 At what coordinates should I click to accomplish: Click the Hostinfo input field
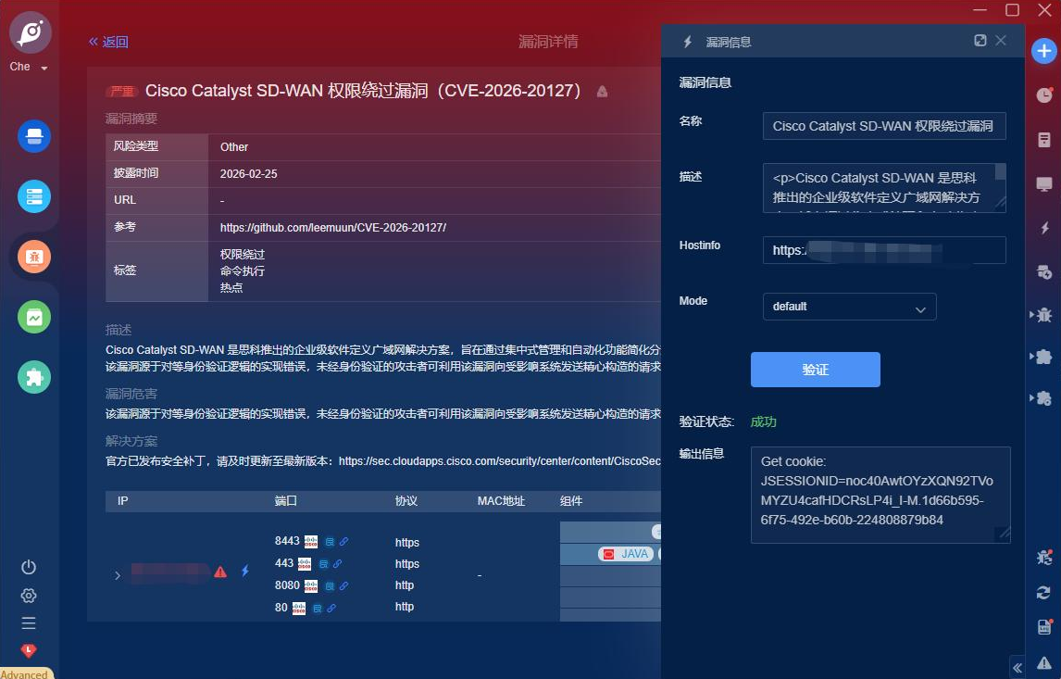click(x=883, y=250)
